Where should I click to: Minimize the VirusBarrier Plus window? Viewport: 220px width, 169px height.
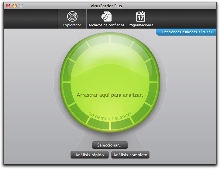15,6
